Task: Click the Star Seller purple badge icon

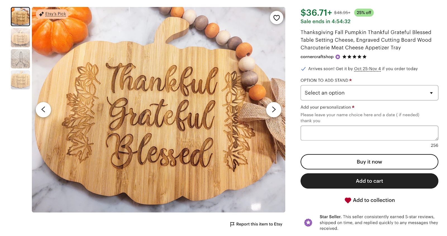Action: [x=308, y=223]
